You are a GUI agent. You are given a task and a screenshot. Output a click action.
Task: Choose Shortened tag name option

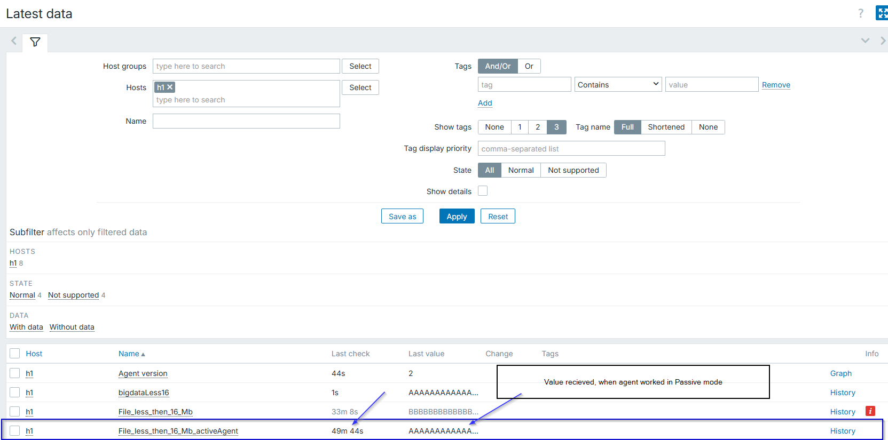(x=666, y=127)
